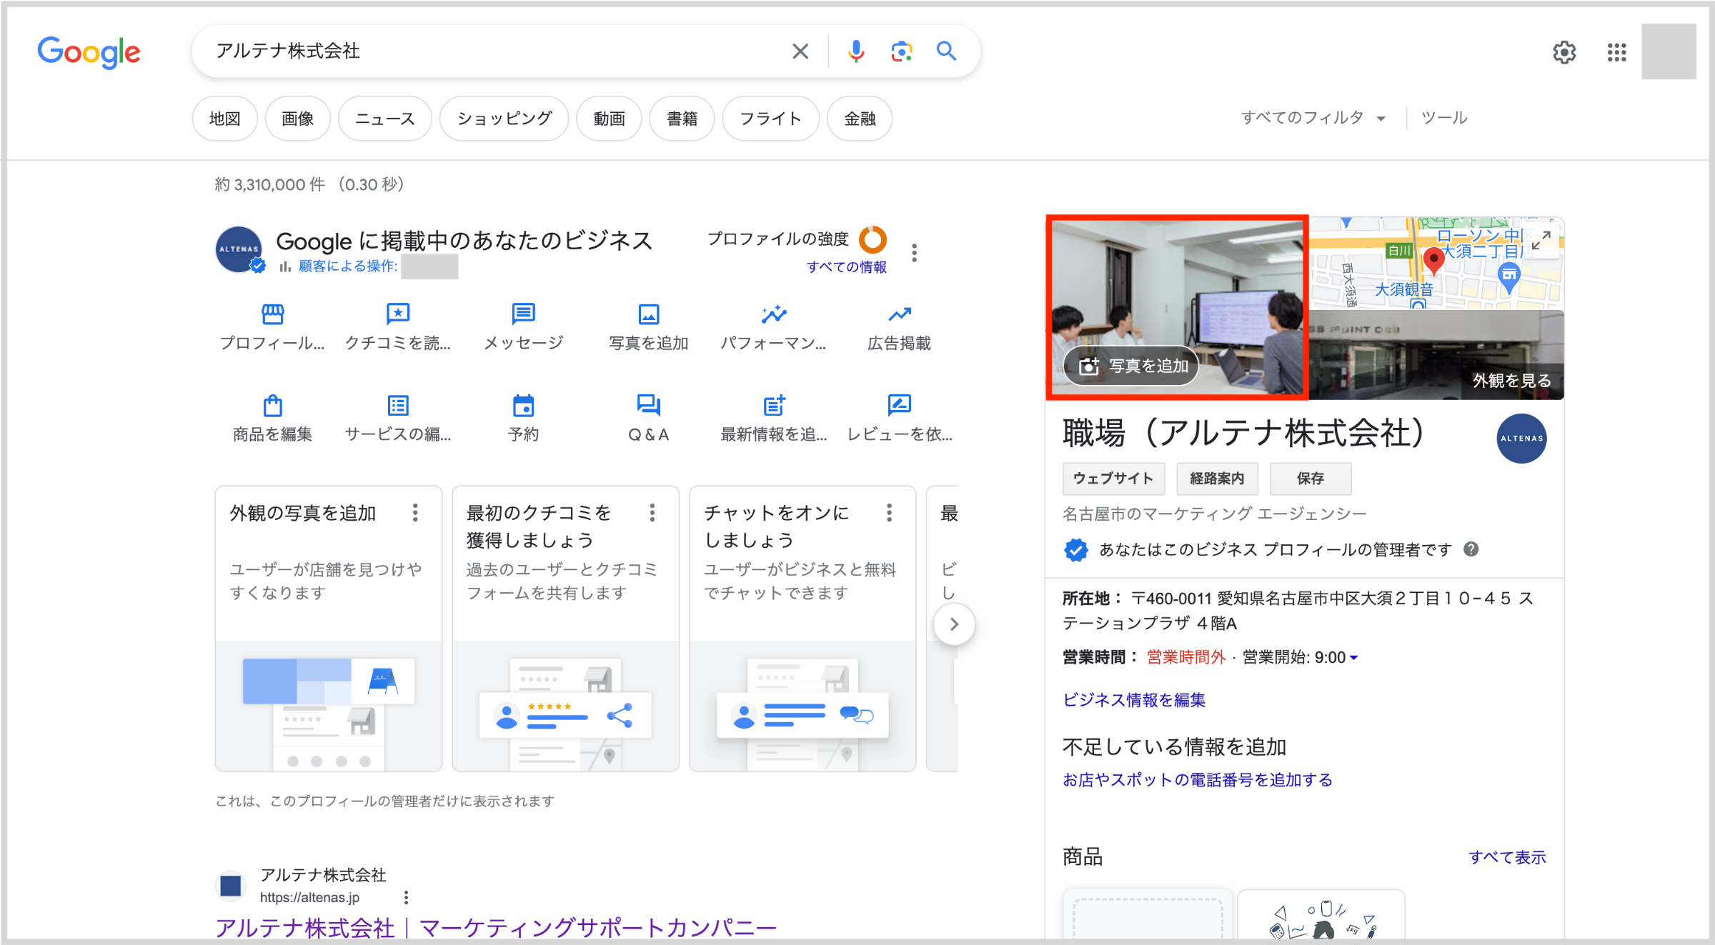Screen dimensions: 1715x945
Task: Click the help question mark next to 管理者です
Action: click(1471, 549)
